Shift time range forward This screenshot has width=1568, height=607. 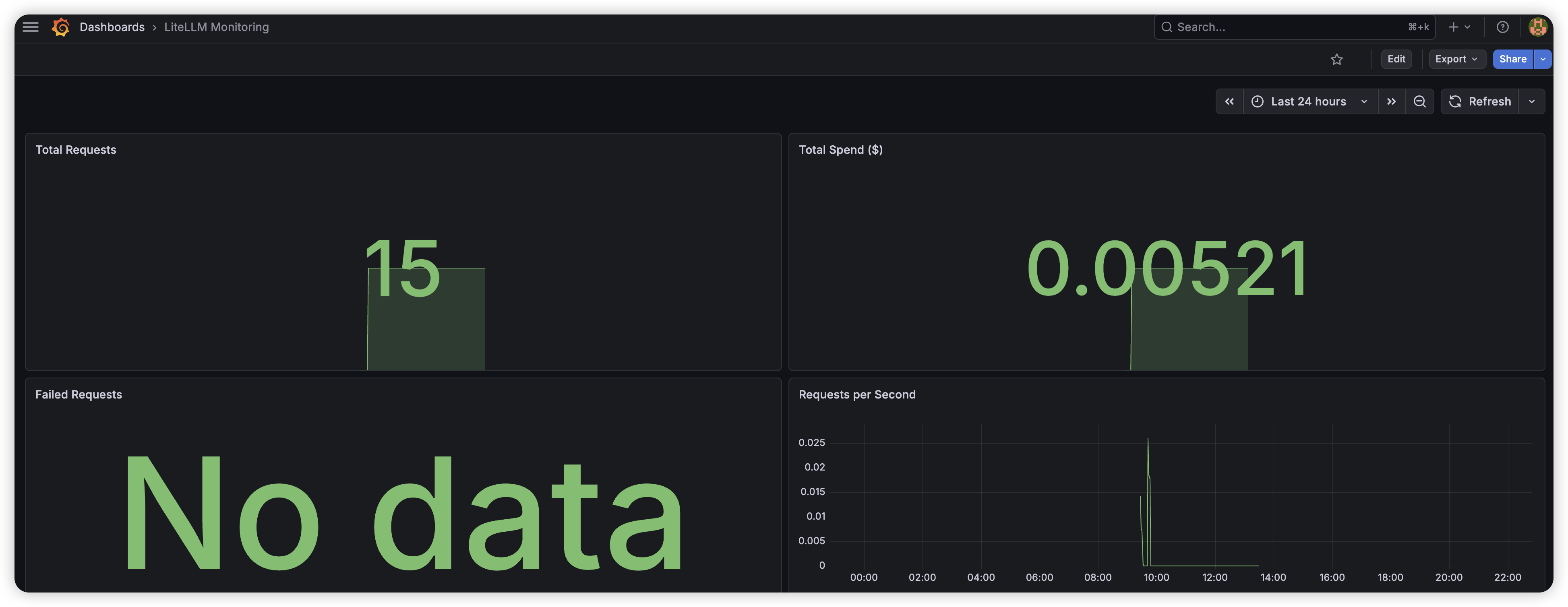(1391, 101)
